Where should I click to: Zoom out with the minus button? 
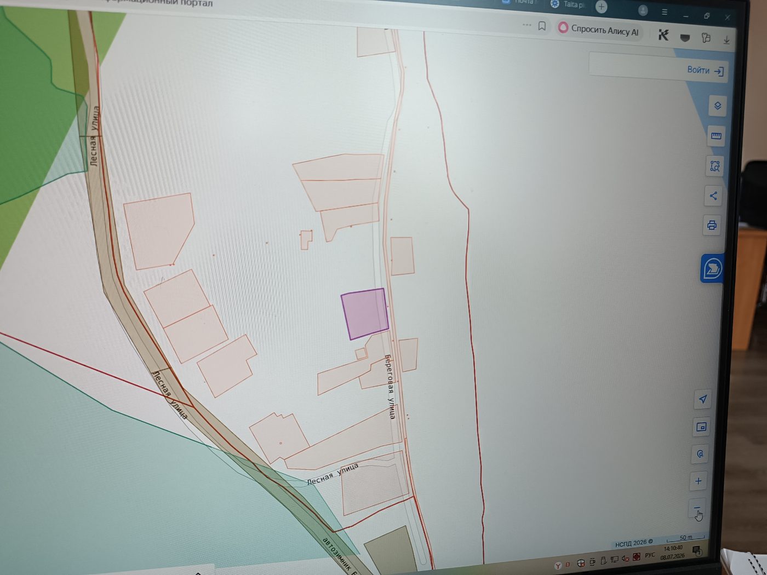click(x=697, y=509)
